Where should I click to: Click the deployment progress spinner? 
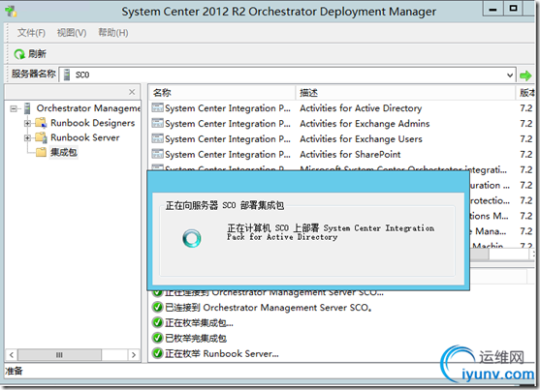point(192,238)
